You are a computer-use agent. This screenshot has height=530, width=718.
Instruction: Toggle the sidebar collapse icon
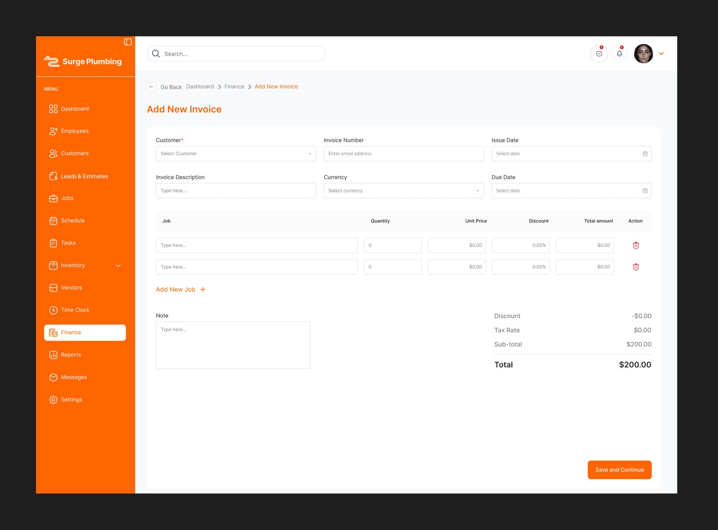click(x=128, y=42)
